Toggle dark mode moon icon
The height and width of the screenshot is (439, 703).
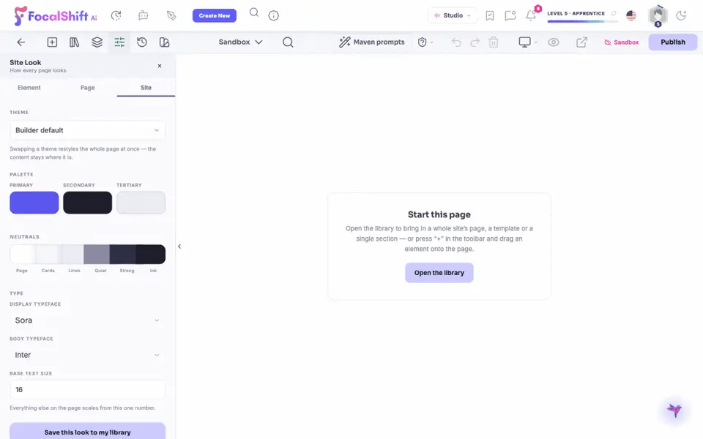pos(681,15)
